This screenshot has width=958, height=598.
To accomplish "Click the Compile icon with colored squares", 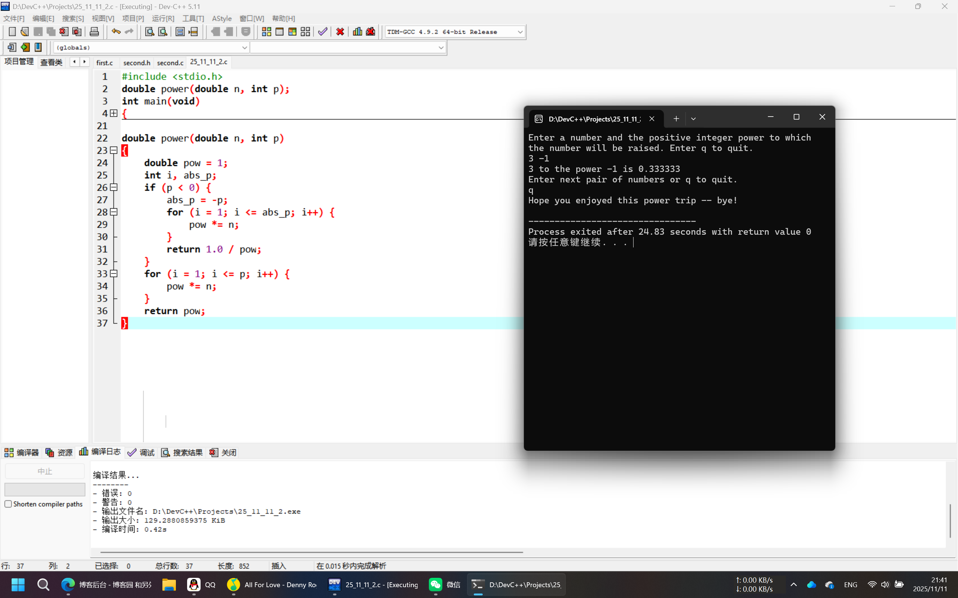I will [x=266, y=32].
